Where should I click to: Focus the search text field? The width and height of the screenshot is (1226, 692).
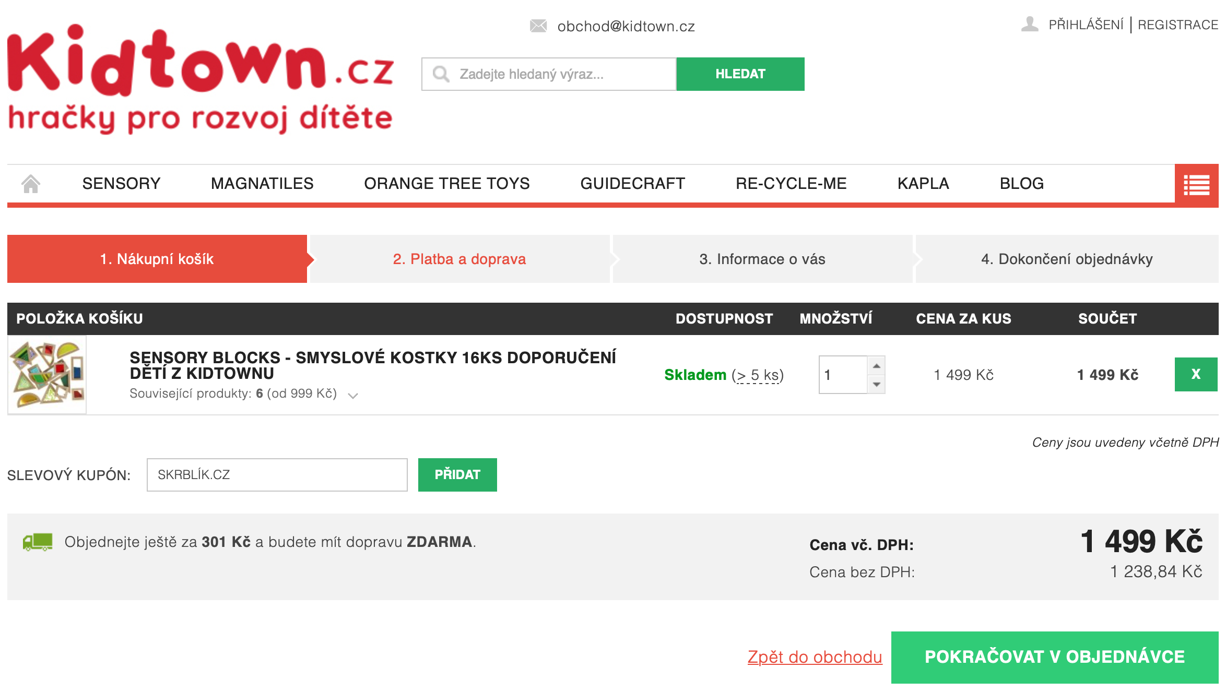549,74
